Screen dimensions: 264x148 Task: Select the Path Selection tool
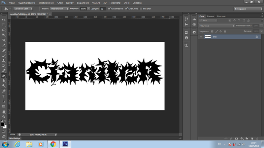click(x=4, y=101)
